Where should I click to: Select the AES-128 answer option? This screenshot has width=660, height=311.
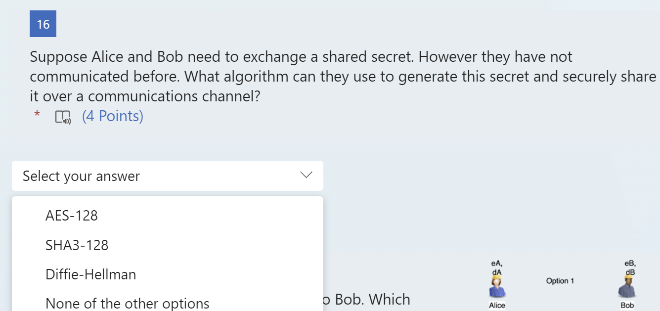click(x=72, y=215)
